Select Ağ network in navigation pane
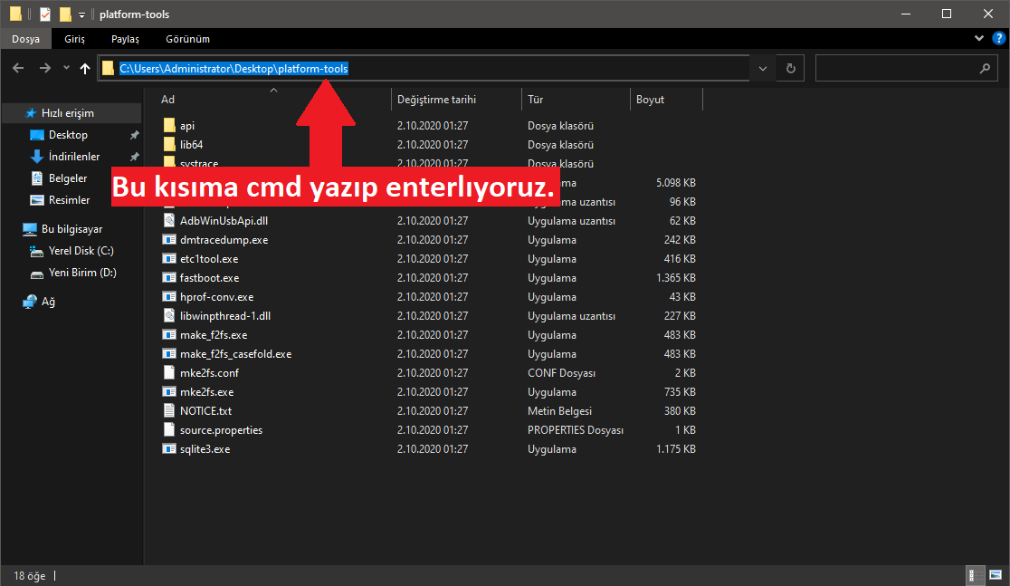The width and height of the screenshot is (1010, 586). [x=48, y=302]
